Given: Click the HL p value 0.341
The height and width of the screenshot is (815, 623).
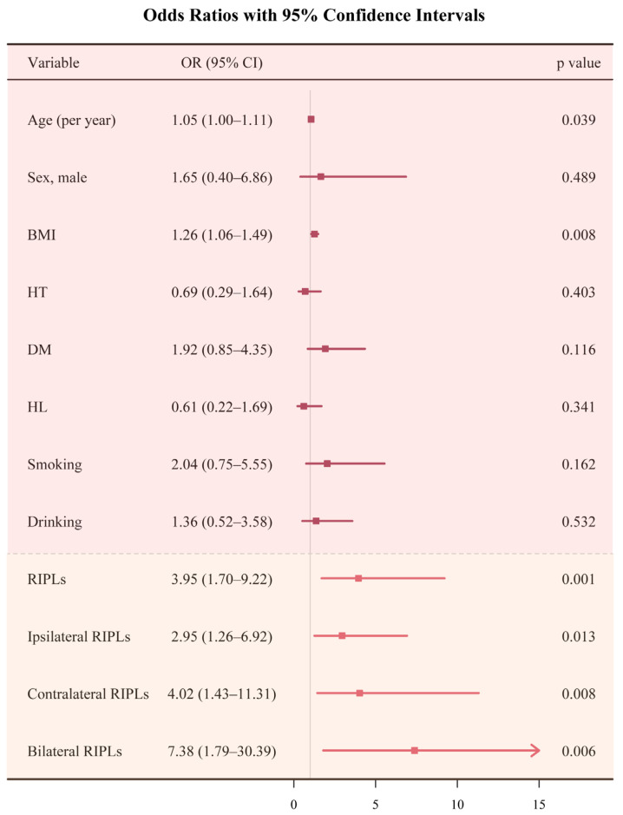Looking at the screenshot, I should tap(579, 407).
